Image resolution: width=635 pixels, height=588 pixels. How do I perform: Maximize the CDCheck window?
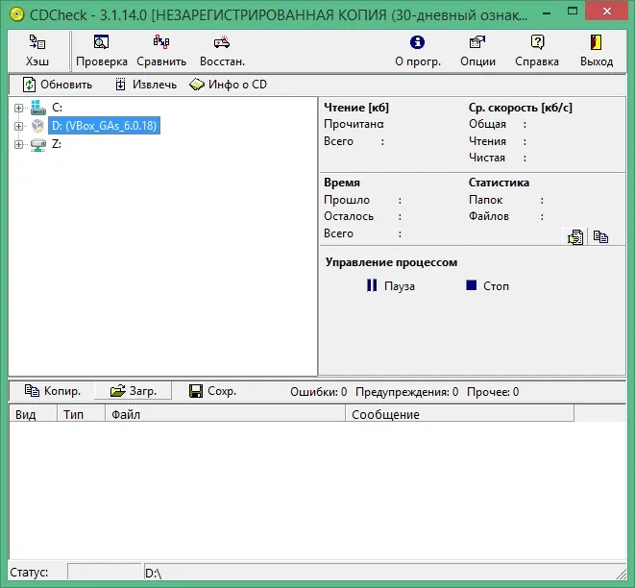coord(573,12)
